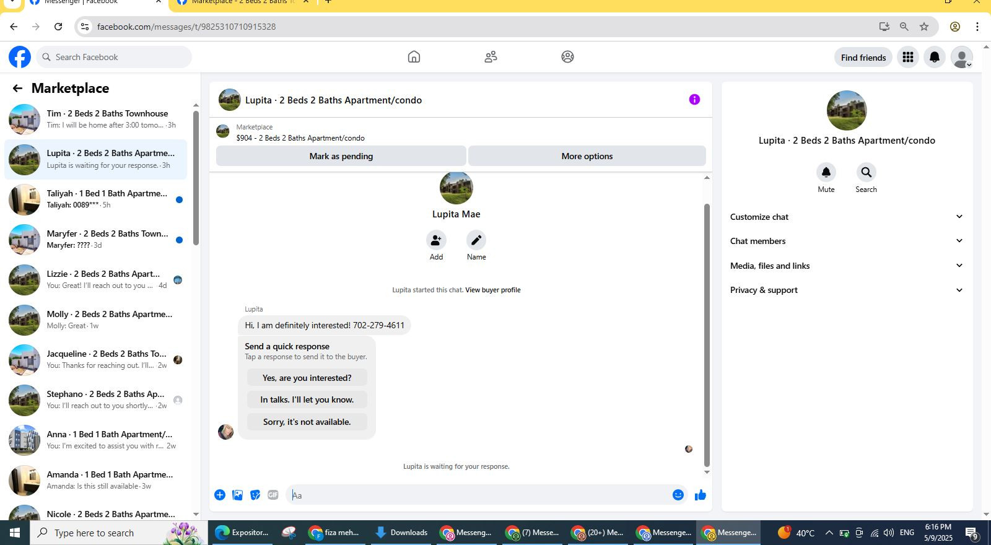
Task: Open the tab search dropdown in Chrome
Action: click(x=12, y=2)
